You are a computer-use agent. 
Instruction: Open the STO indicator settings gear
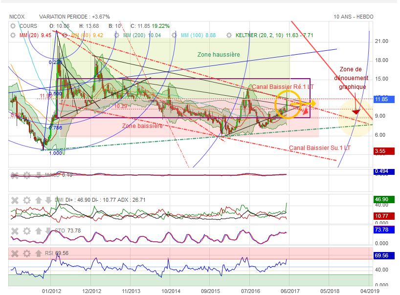point(27,231)
